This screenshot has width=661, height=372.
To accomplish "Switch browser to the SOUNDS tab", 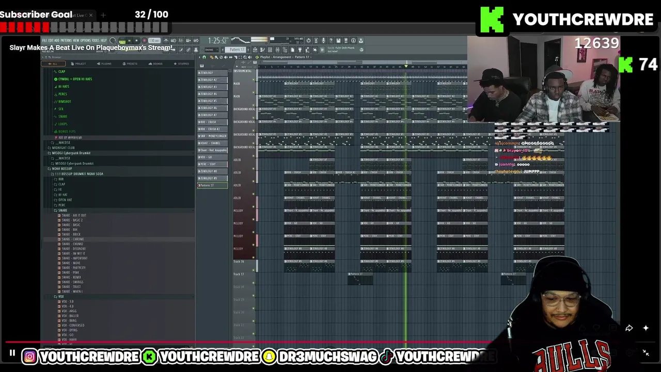I will point(155,64).
